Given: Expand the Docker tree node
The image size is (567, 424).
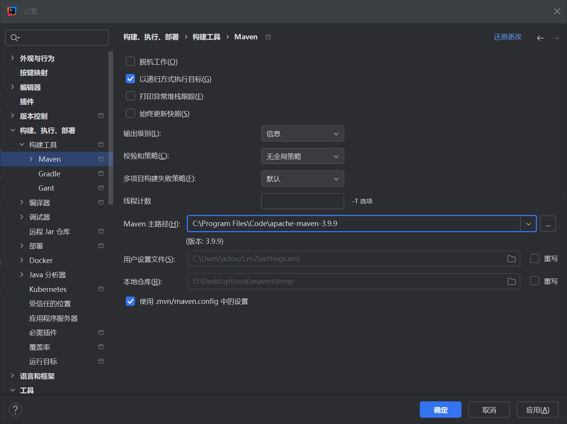Looking at the screenshot, I should 22,260.
